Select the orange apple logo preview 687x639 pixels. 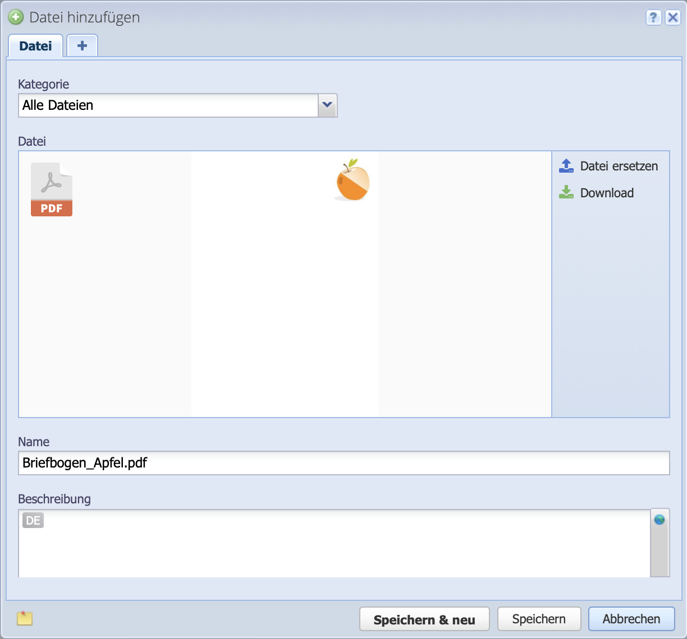pyautogui.click(x=352, y=180)
